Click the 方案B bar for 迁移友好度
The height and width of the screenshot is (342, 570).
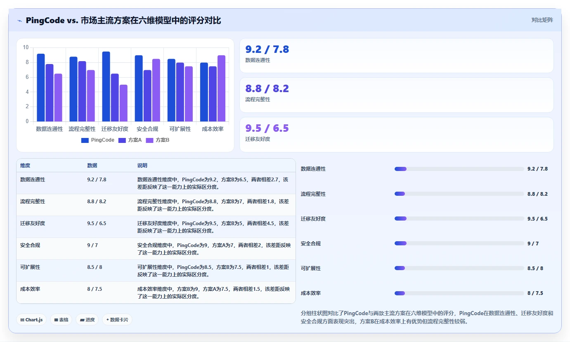pos(123,103)
